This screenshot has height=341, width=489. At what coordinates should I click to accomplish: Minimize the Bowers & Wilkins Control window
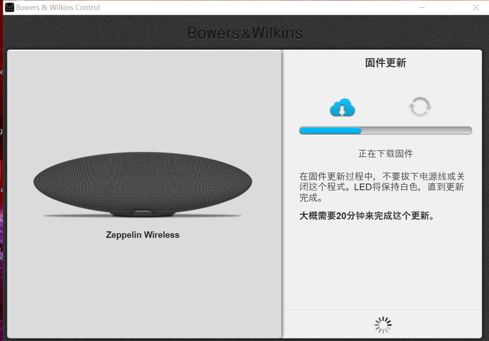pos(422,7)
